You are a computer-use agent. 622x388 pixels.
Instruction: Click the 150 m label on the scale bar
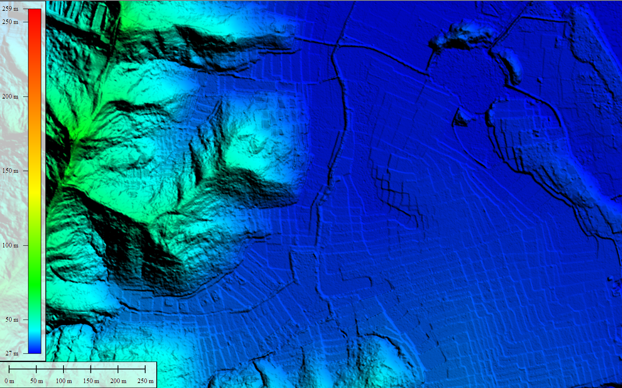click(91, 381)
